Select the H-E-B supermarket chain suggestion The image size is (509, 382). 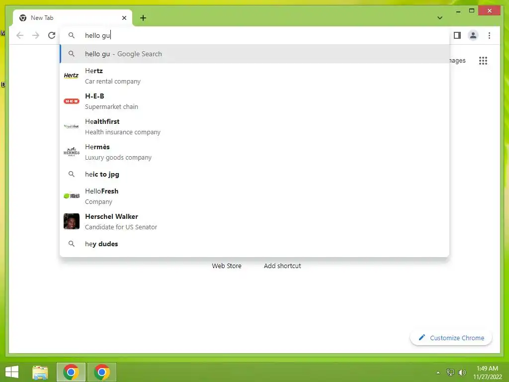[255, 101]
